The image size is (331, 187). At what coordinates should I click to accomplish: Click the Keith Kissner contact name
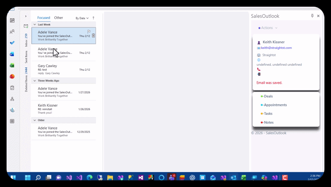273,42
